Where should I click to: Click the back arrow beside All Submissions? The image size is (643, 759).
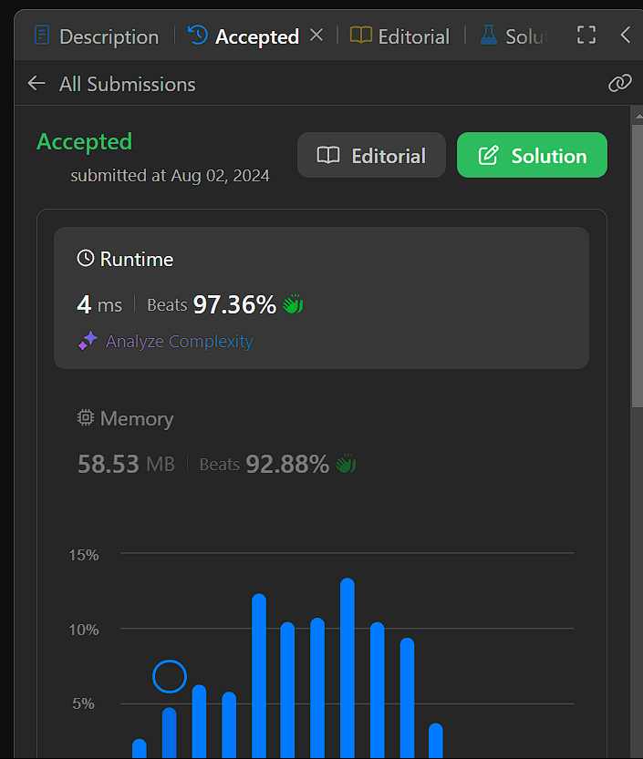coord(36,84)
